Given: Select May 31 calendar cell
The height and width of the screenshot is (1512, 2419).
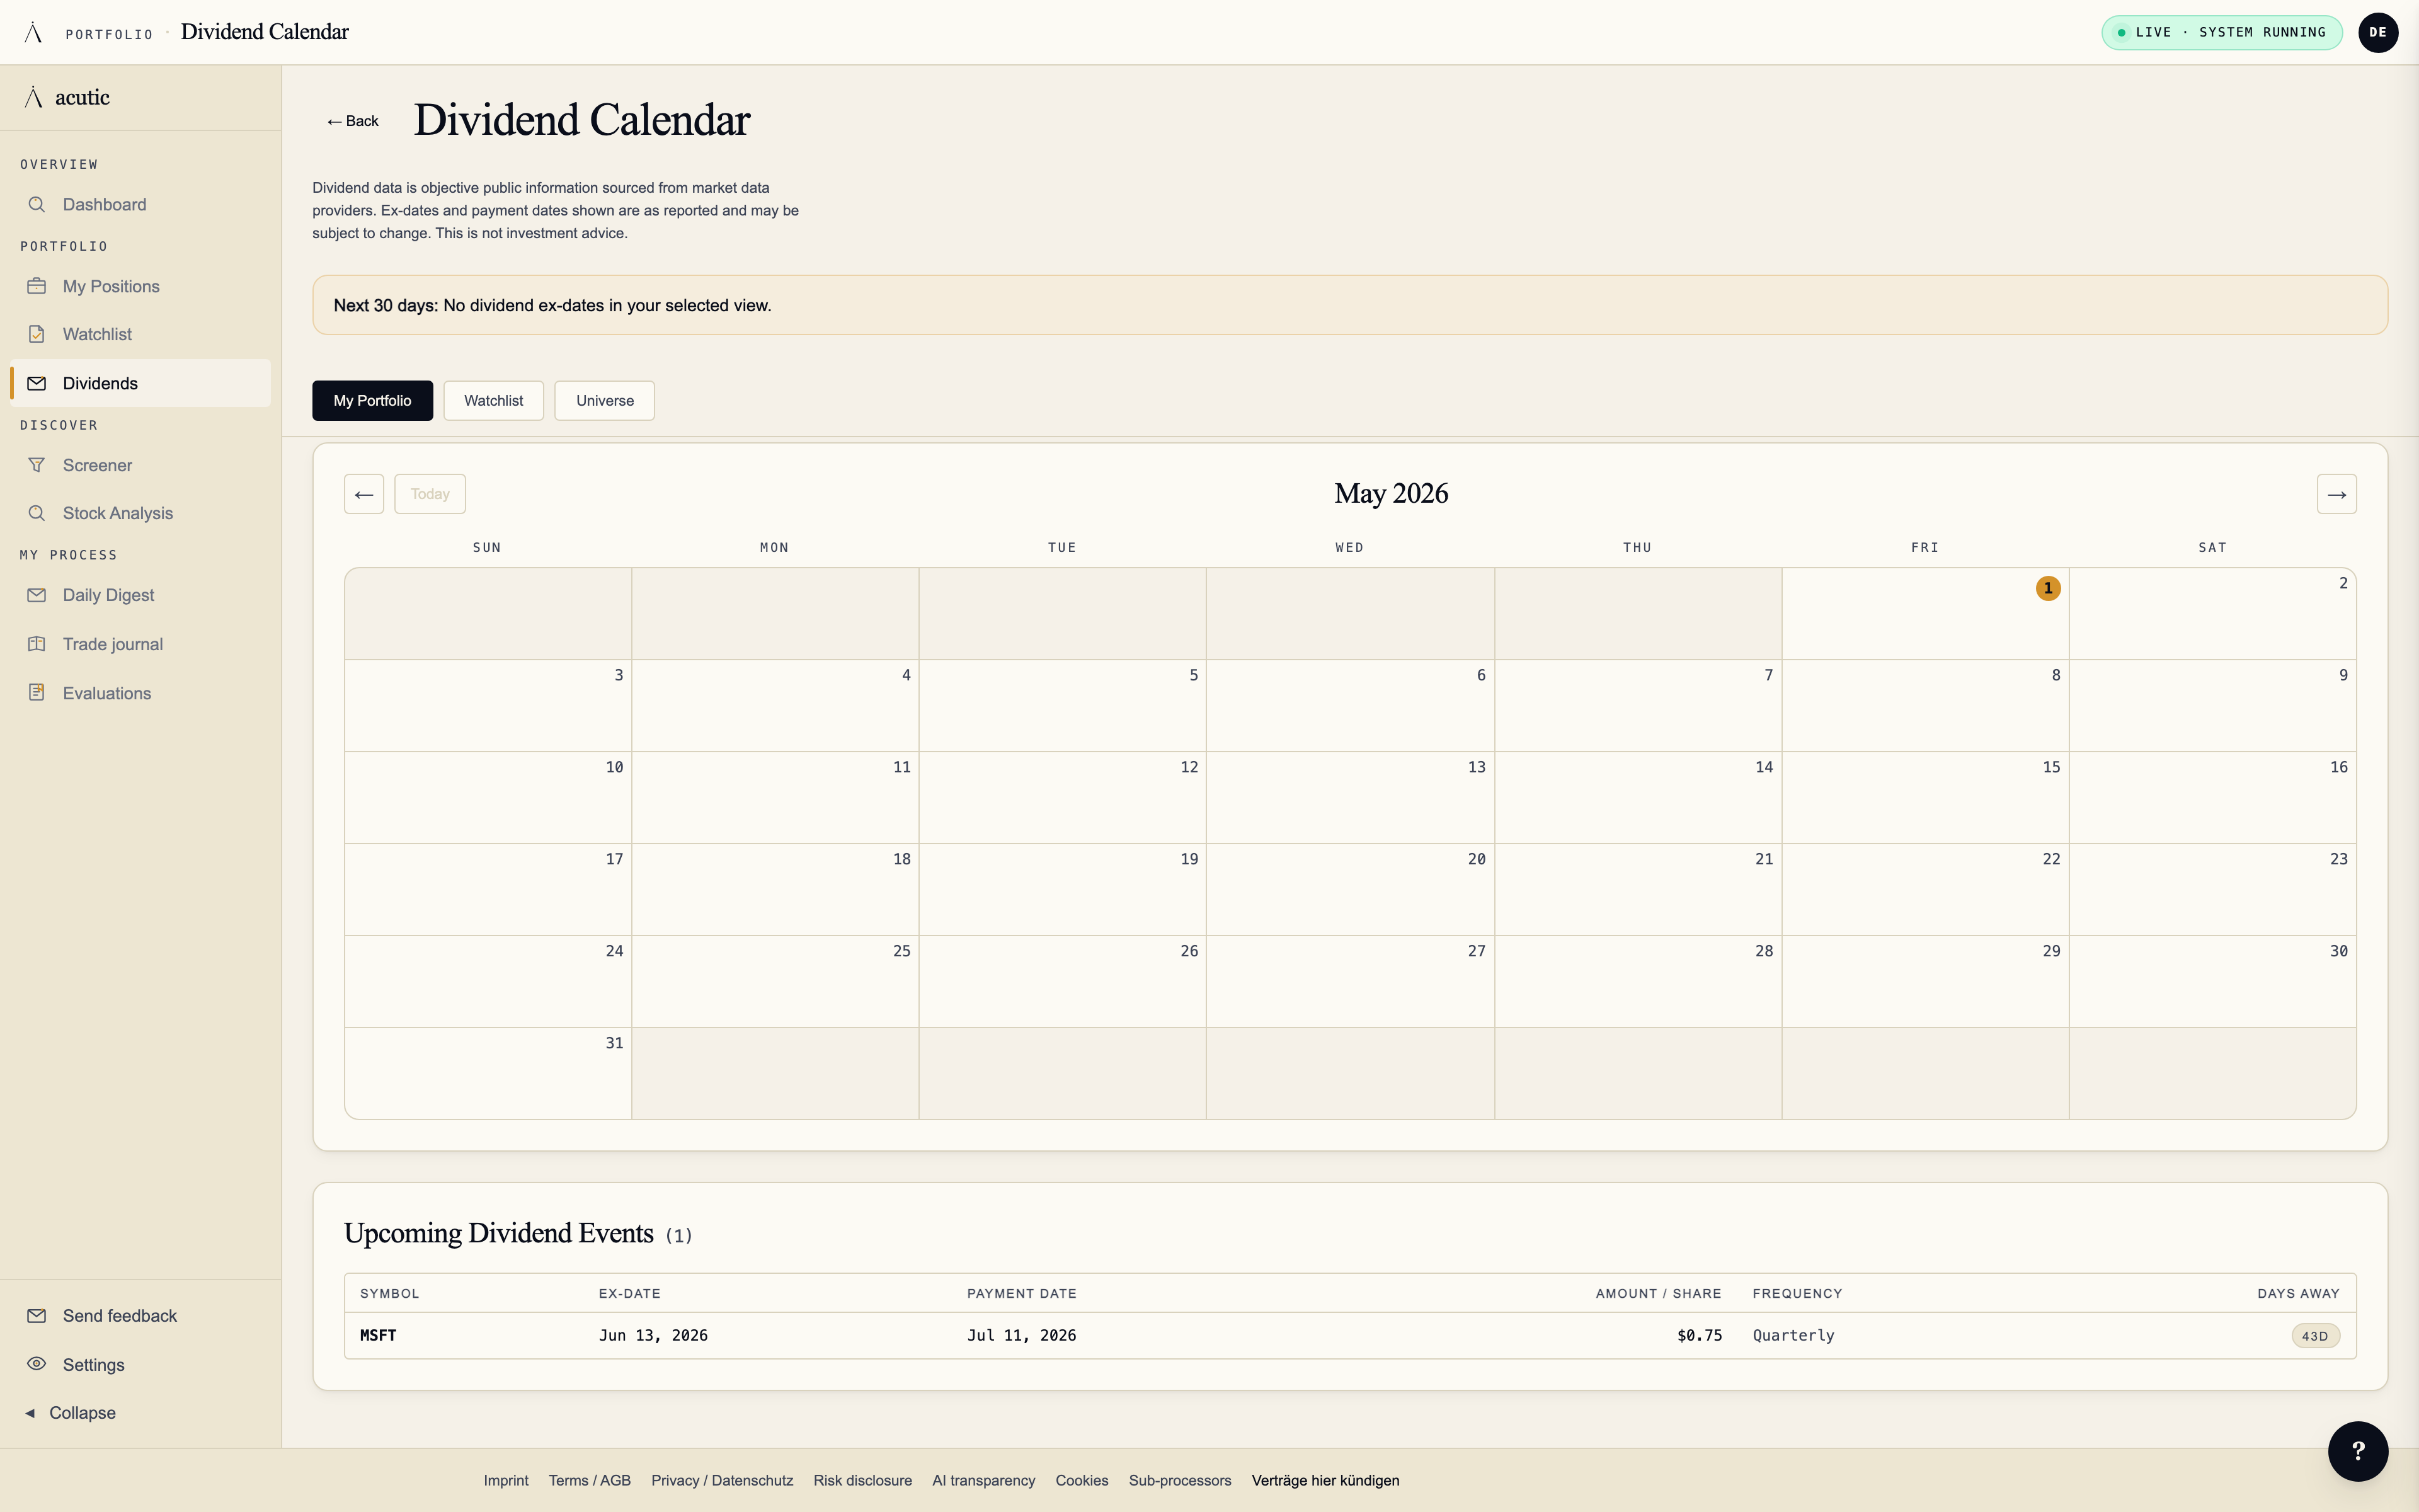Looking at the screenshot, I should [x=488, y=1073].
